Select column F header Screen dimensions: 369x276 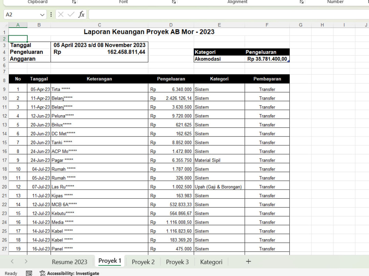coord(267,25)
